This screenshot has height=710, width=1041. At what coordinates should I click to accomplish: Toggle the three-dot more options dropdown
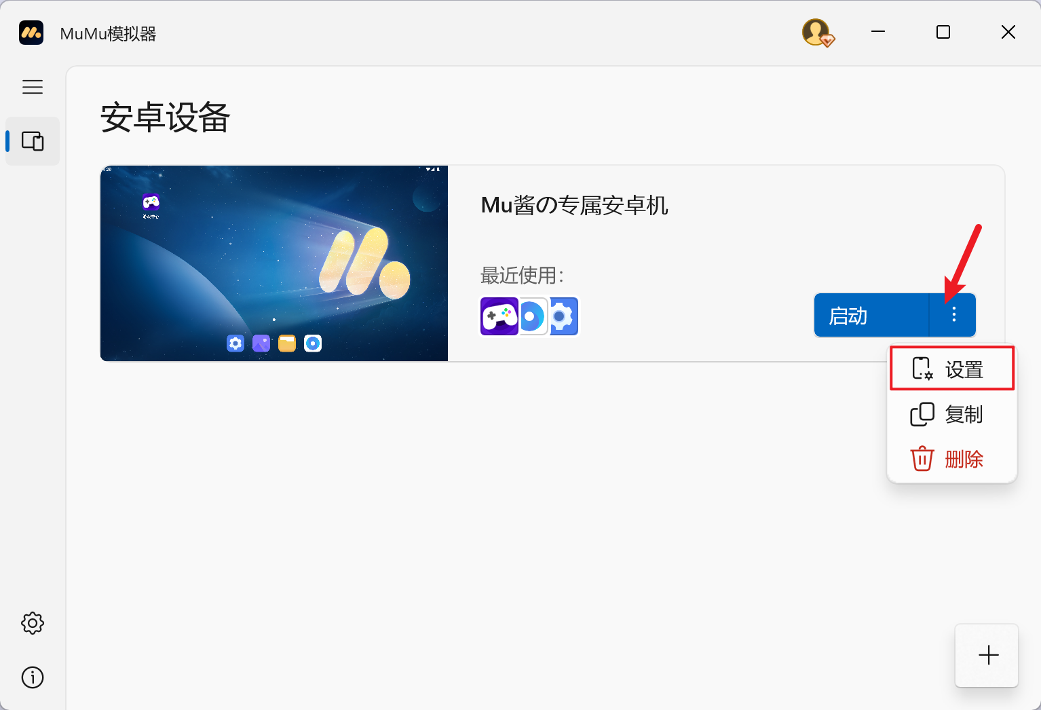(953, 315)
